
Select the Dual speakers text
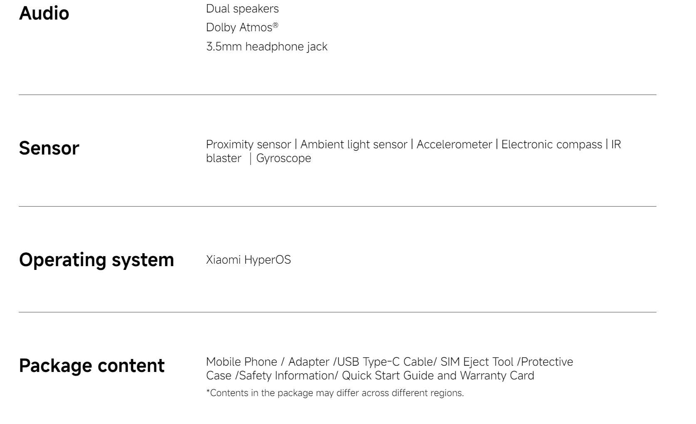click(x=242, y=9)
